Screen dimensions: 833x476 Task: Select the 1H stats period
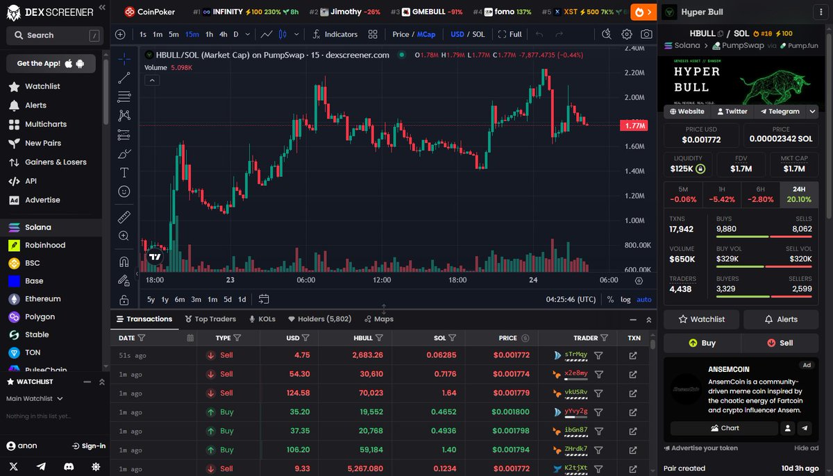point(722,194)
